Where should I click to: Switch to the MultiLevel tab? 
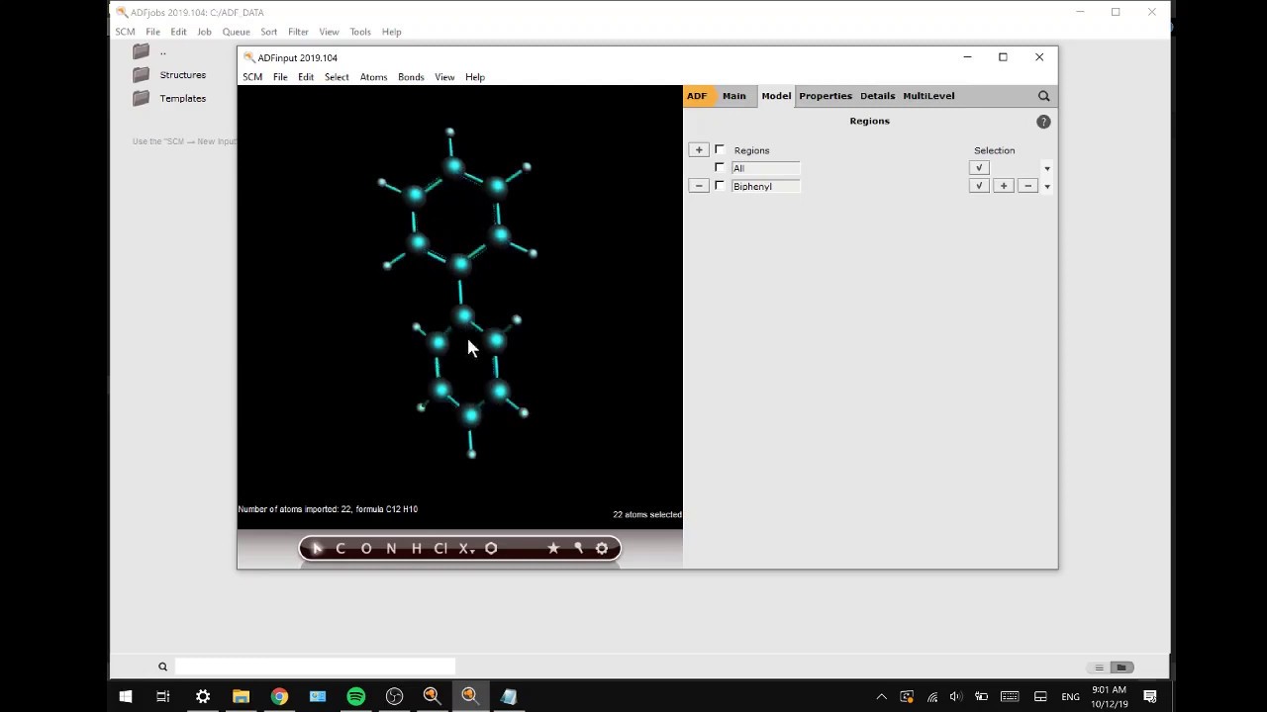tap(928, 96)
